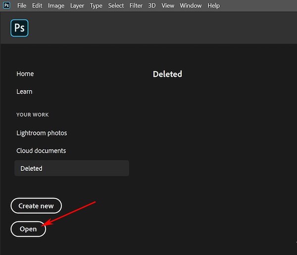
Task: Click the small Ps icon in menu bar
Action: (x=7, y=5)
